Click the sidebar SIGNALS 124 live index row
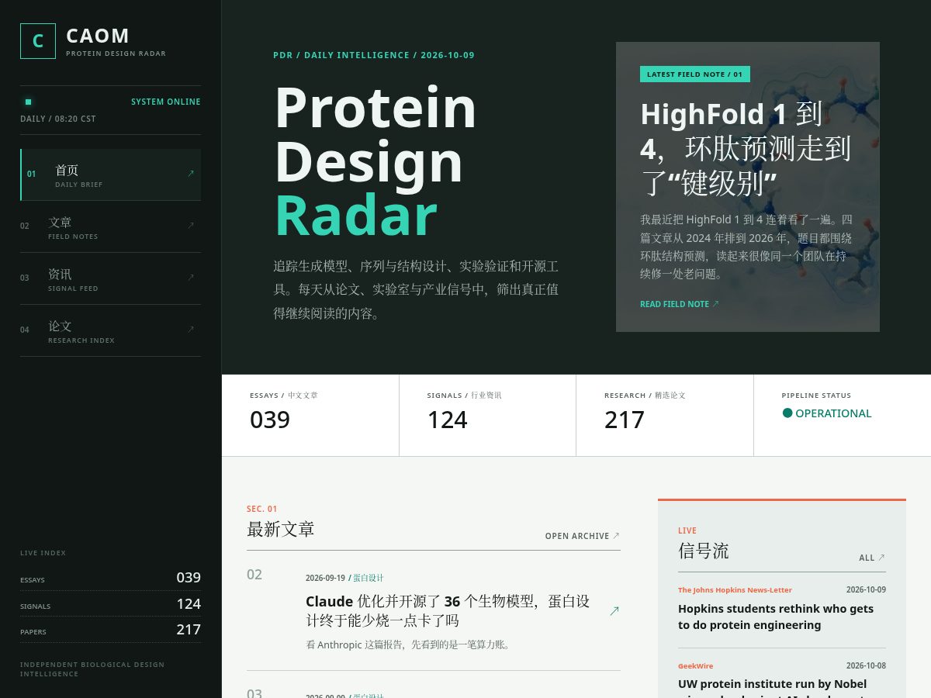Screen dimensions: 931x698 pyautogui.click(x=110, y=604)
